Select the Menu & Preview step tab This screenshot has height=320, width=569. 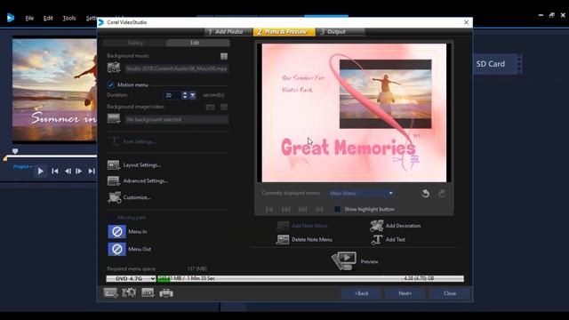284,32
